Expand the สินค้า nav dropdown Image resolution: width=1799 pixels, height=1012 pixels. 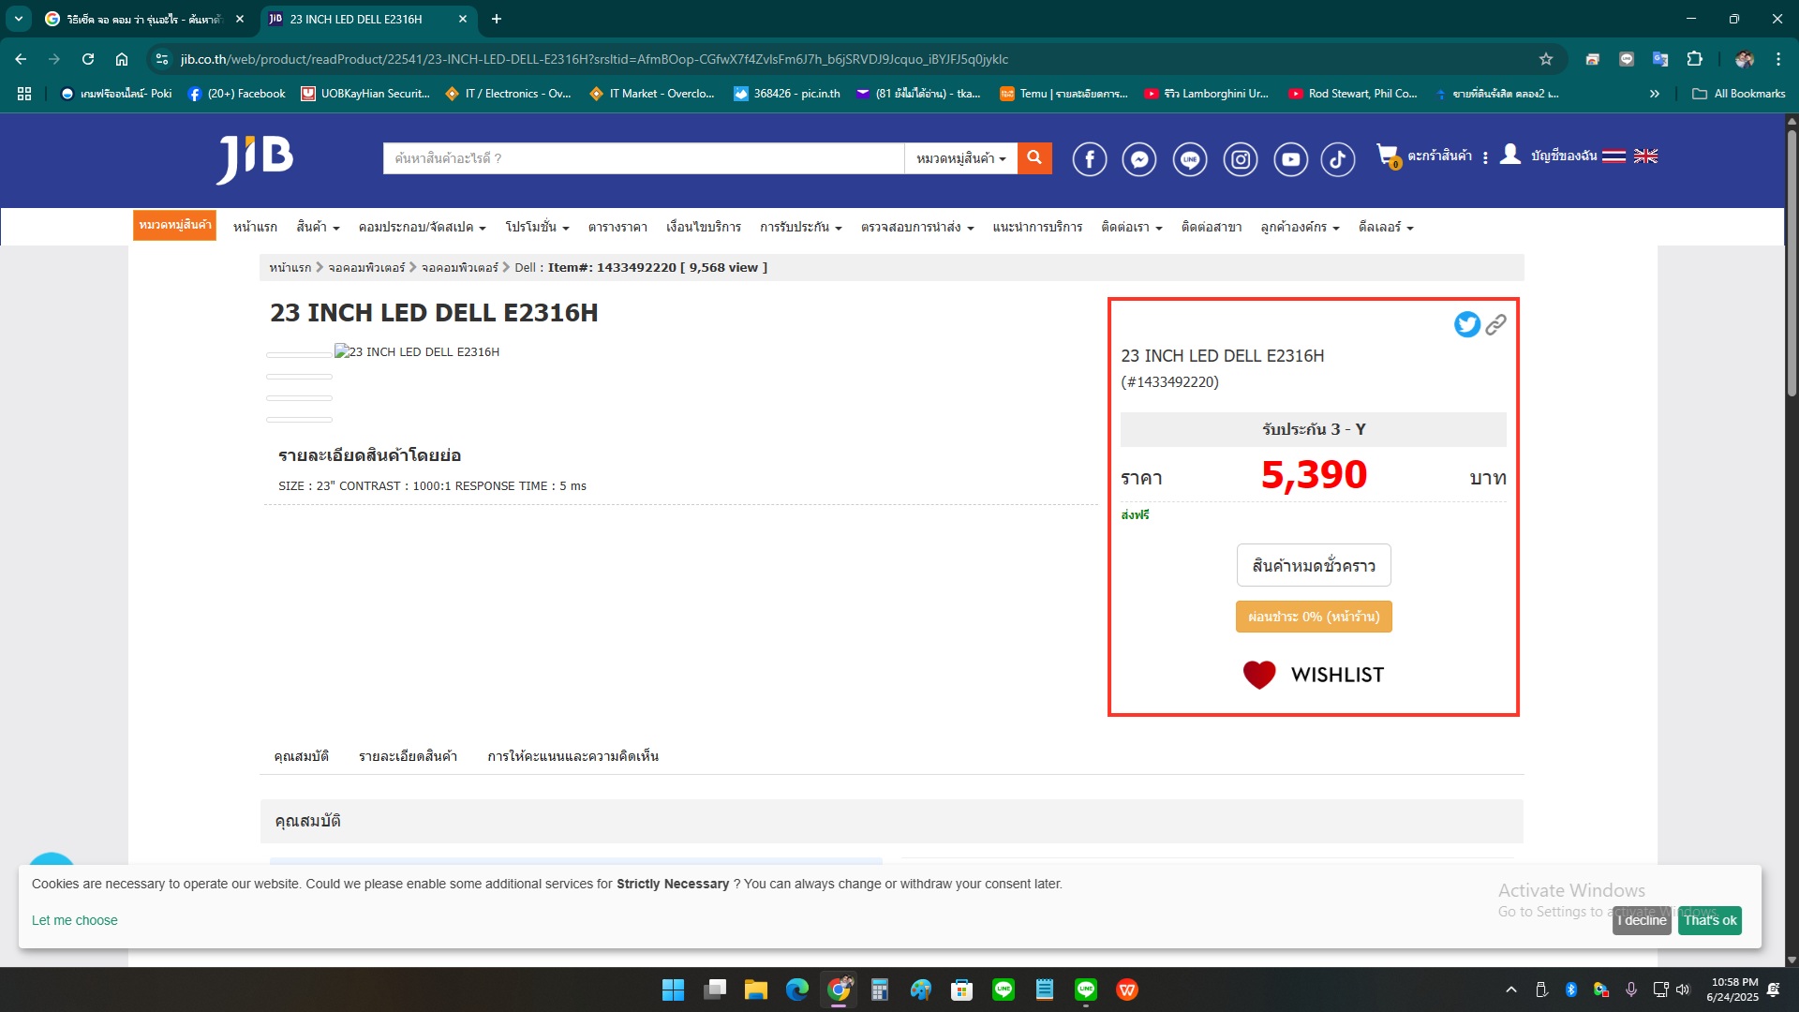pyautogui.click(x=318, y=227)
